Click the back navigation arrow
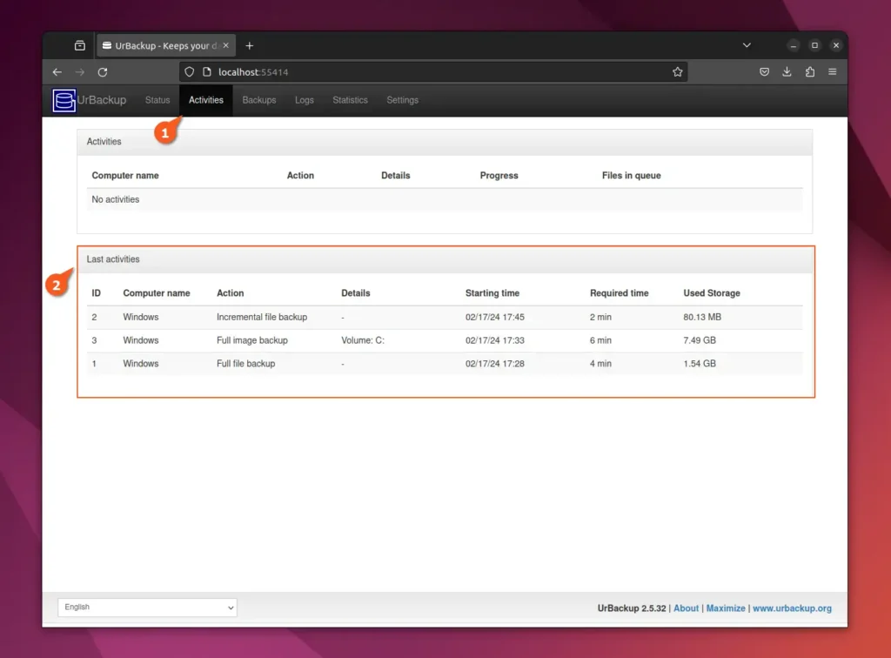This screenshot has height=658, width=891. [x=57, y=72]
